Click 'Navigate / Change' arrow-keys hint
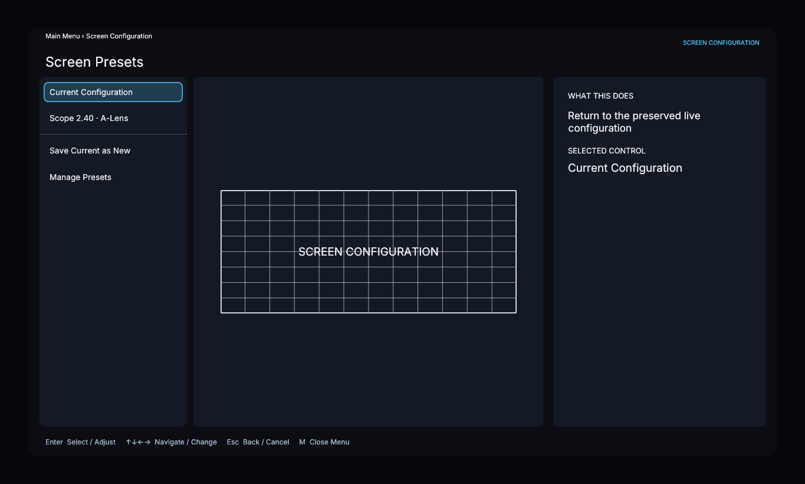 (171, 442)
